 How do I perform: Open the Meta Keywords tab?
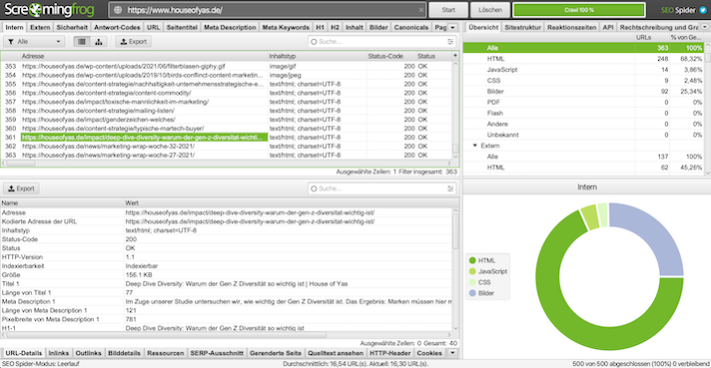pos(286,27)
